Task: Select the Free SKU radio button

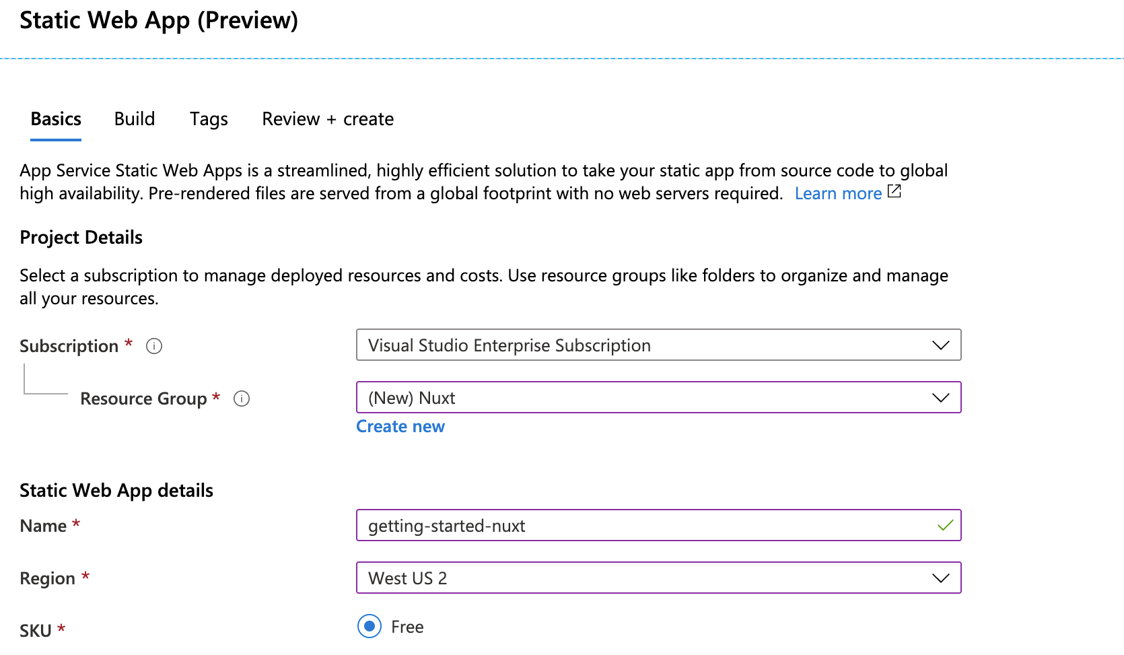Action: point(368,627)
